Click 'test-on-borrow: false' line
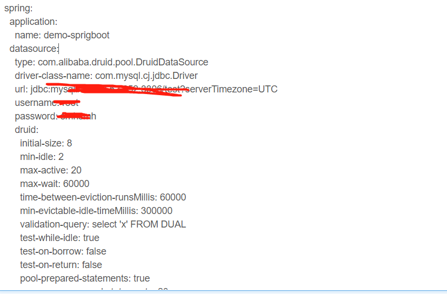447x294 pixels. tap(63, 251)
